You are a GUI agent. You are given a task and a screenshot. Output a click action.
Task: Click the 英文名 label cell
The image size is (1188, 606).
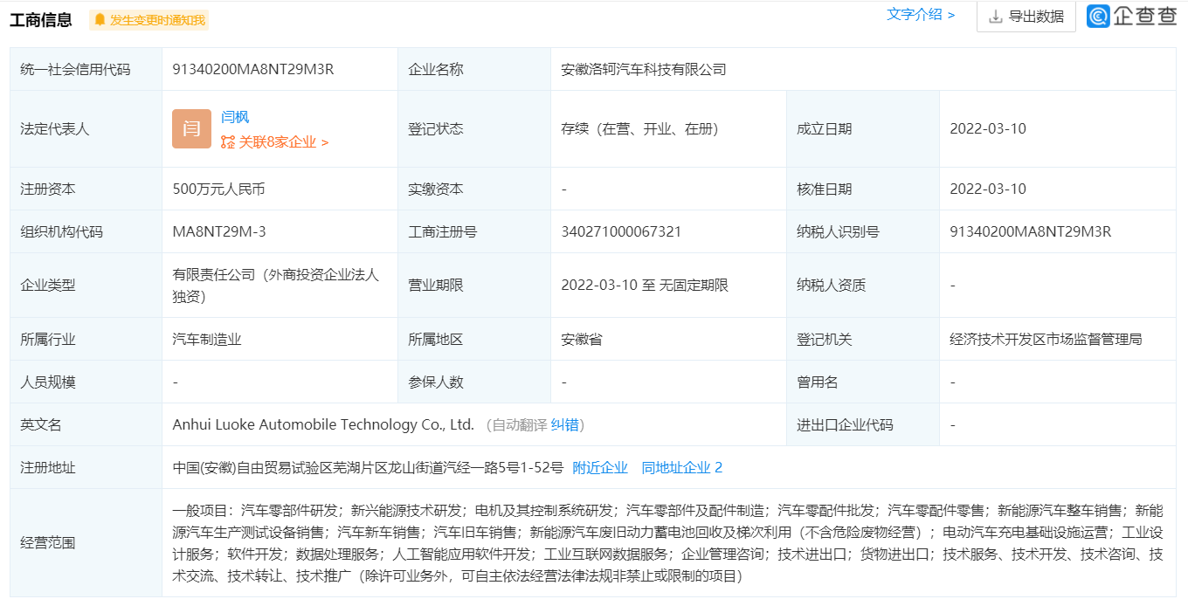86,425
